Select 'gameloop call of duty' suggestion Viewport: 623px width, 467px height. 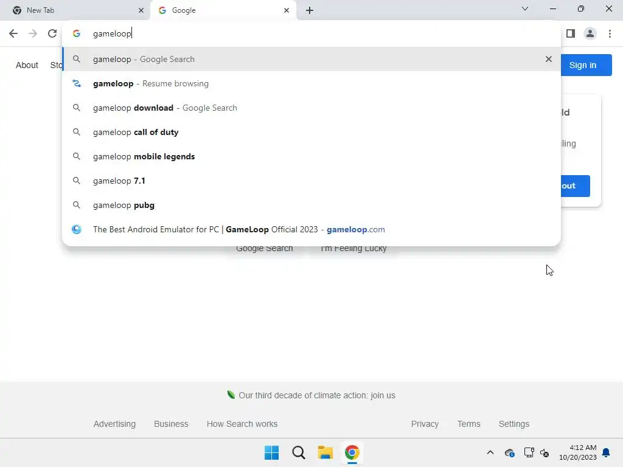click(311, 132)
